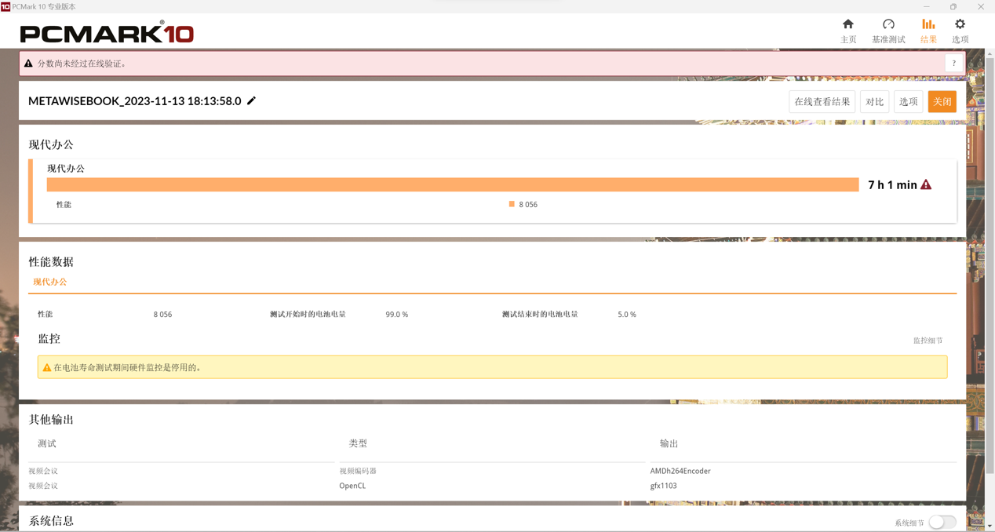
Task: Click the 测试 column header
Action: tap(47, 443)
